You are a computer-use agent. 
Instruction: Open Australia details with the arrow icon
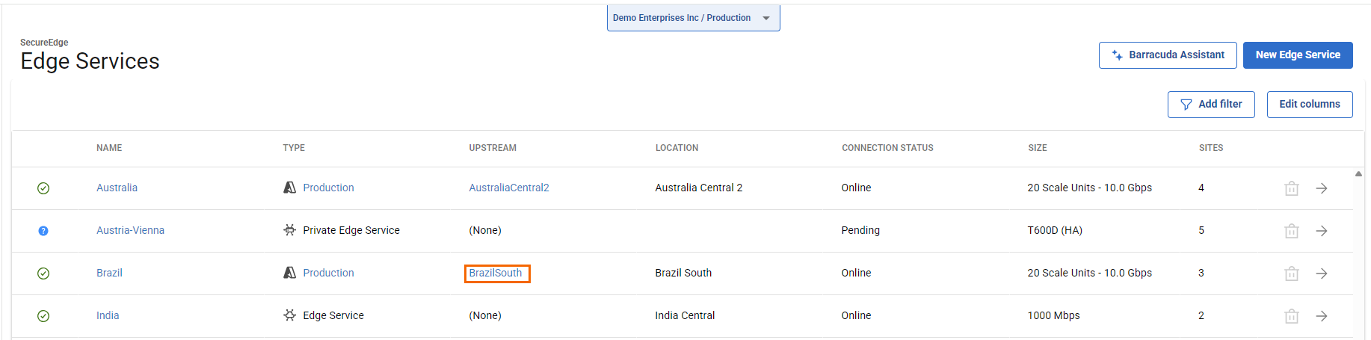tap(1321, 188)
